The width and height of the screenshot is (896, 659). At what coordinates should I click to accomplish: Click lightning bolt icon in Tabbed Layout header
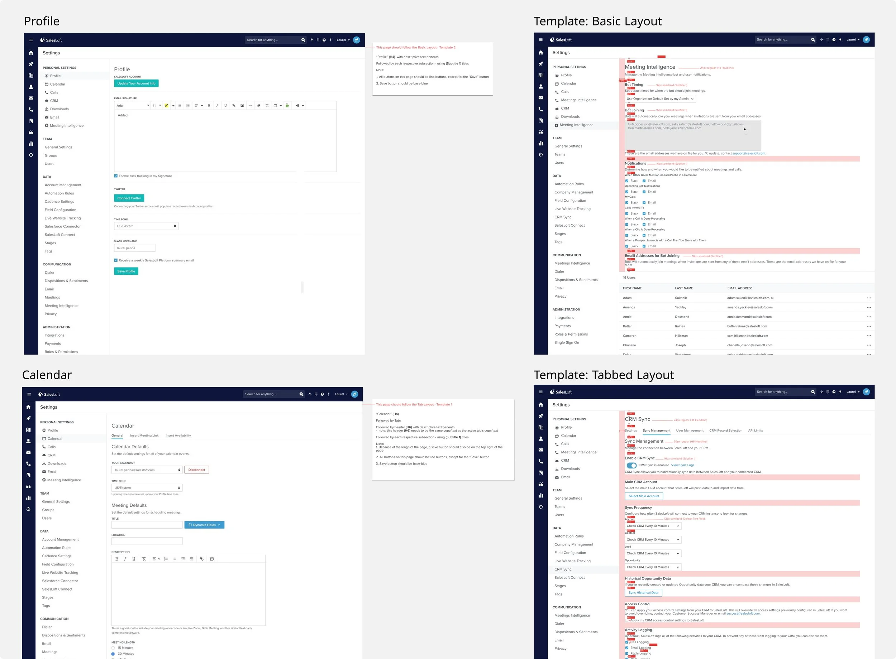840,392
